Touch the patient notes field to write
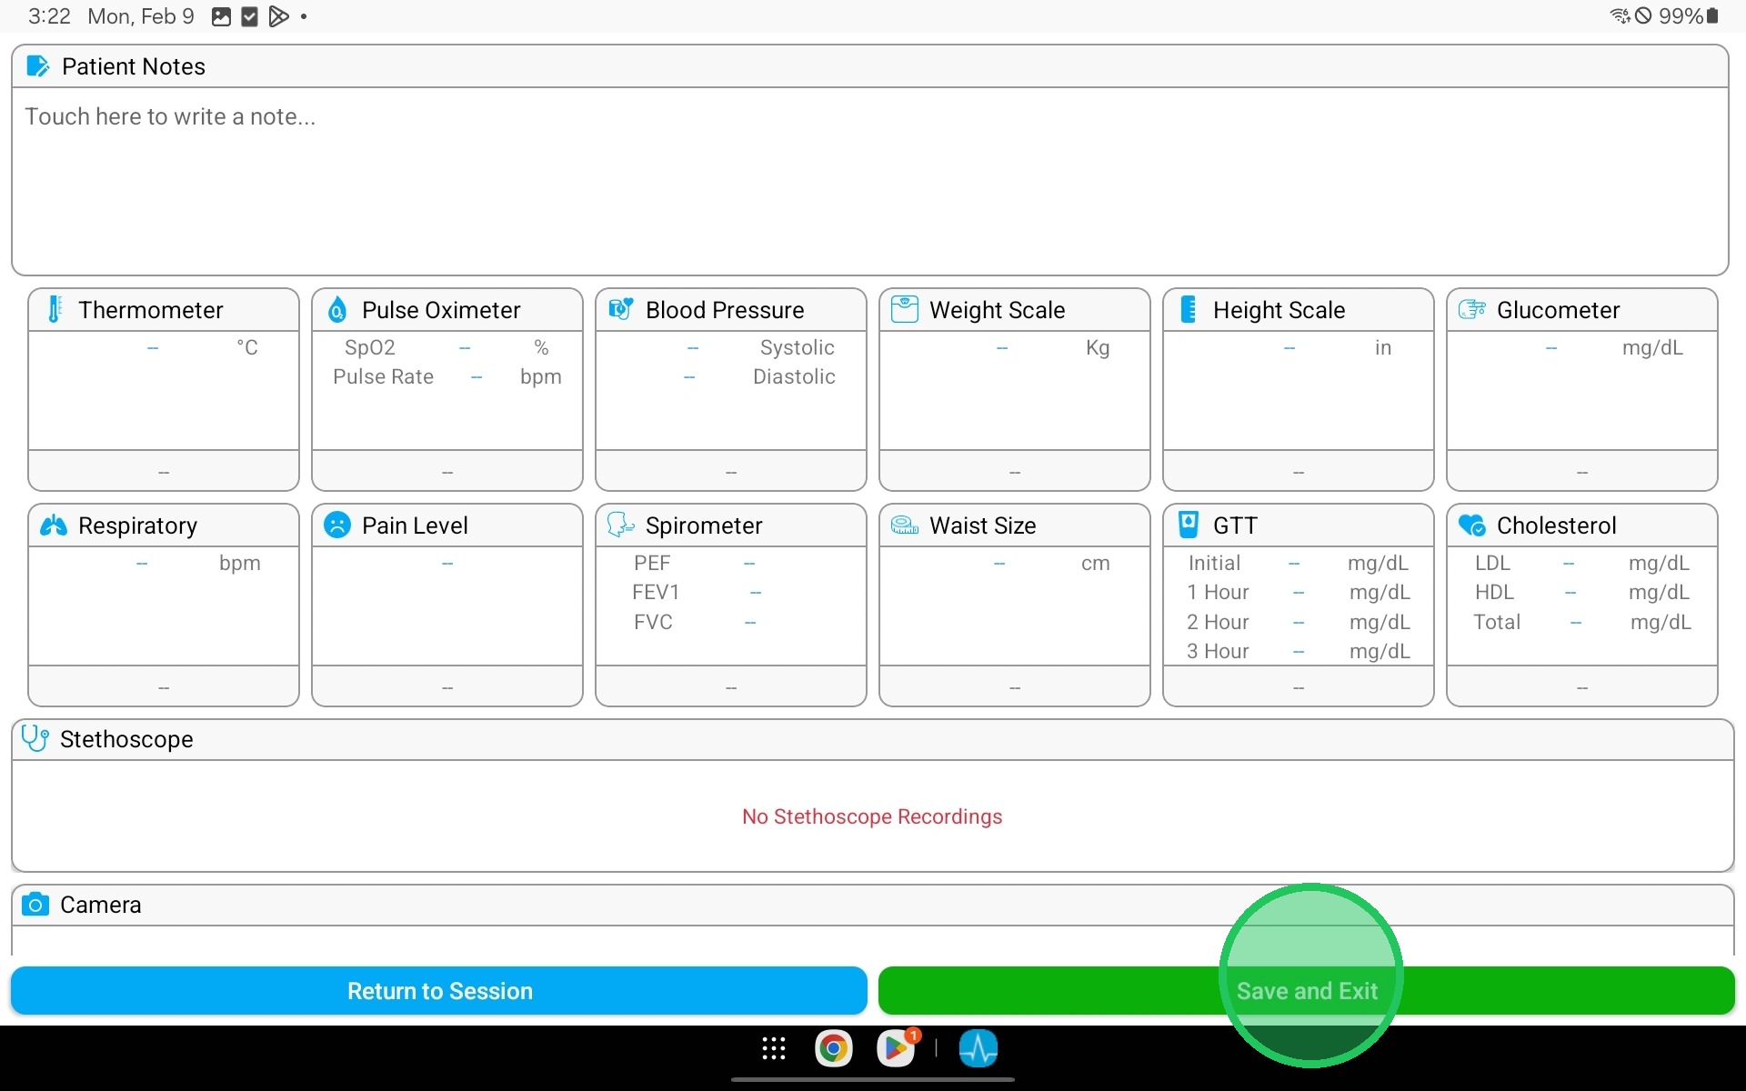 [869, 180]
